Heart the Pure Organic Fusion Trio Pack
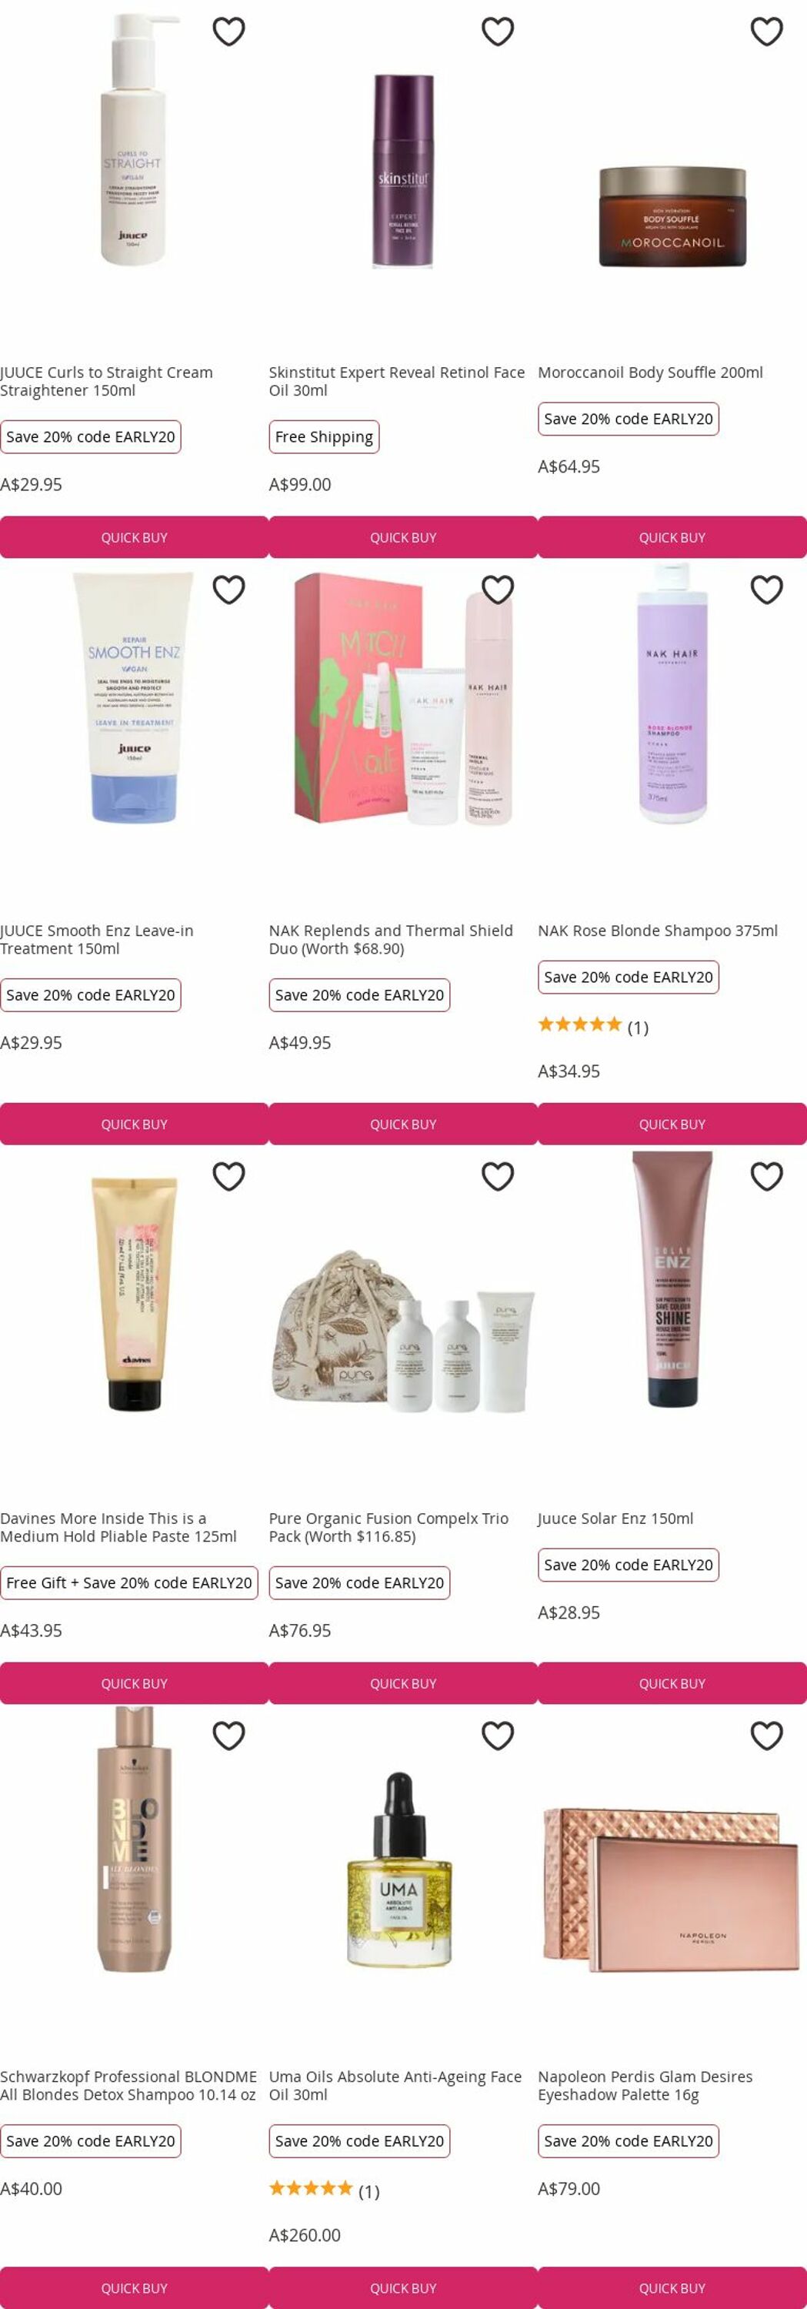 [497, 1176]
